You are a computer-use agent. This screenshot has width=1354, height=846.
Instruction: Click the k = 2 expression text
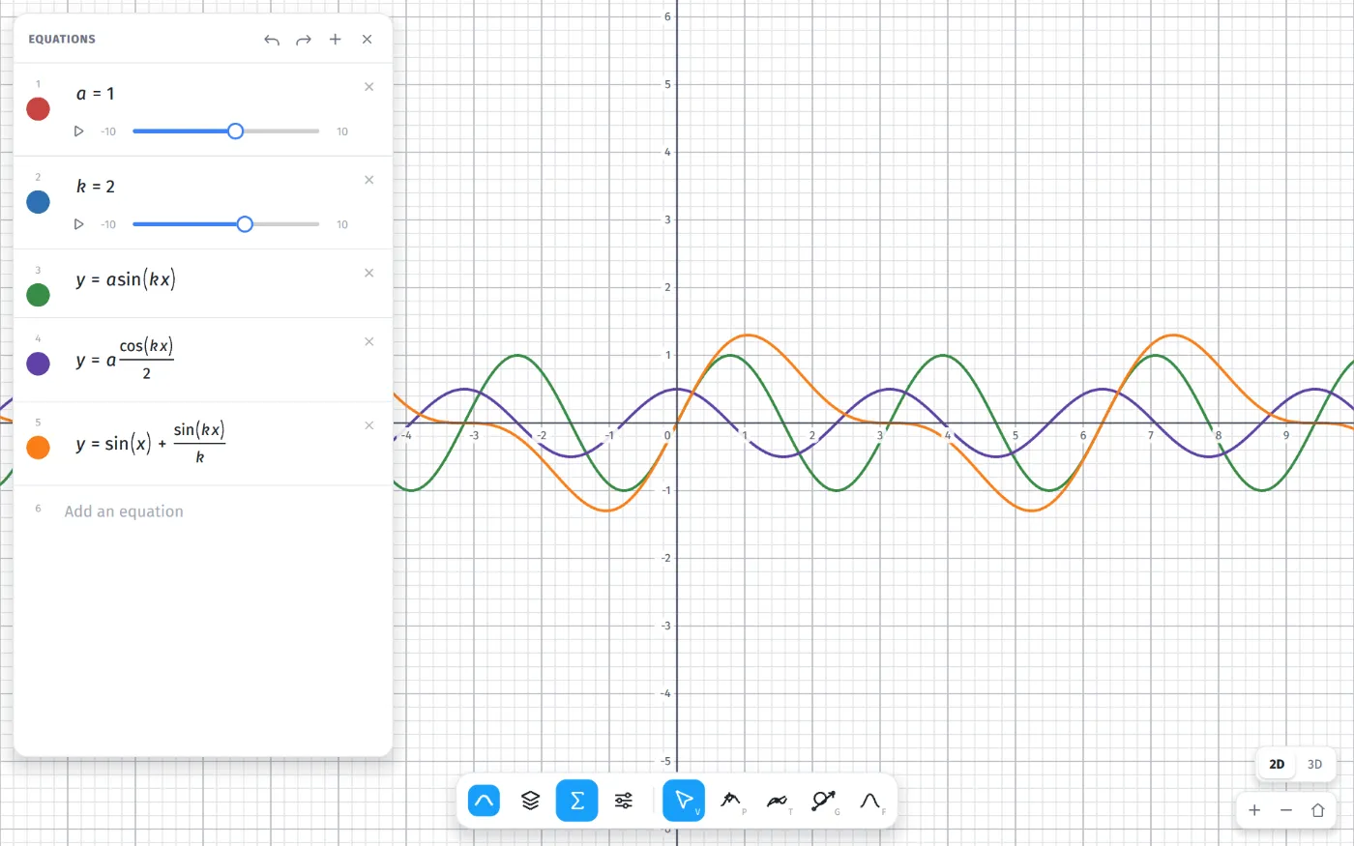pyautogui.click(x=96, y=187)
